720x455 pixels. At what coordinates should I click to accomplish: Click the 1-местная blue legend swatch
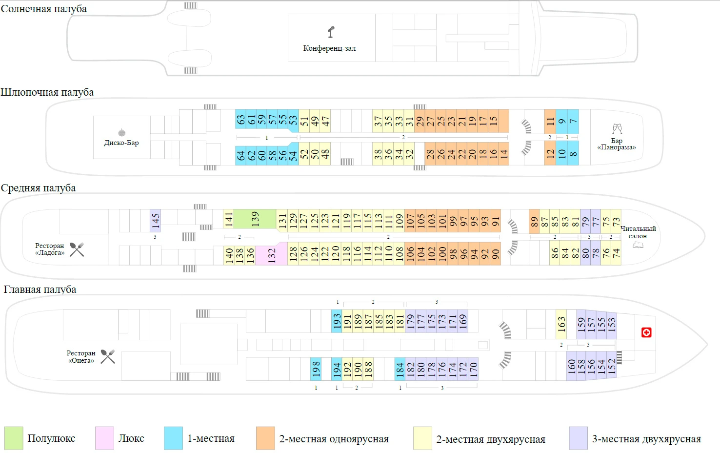173,438
